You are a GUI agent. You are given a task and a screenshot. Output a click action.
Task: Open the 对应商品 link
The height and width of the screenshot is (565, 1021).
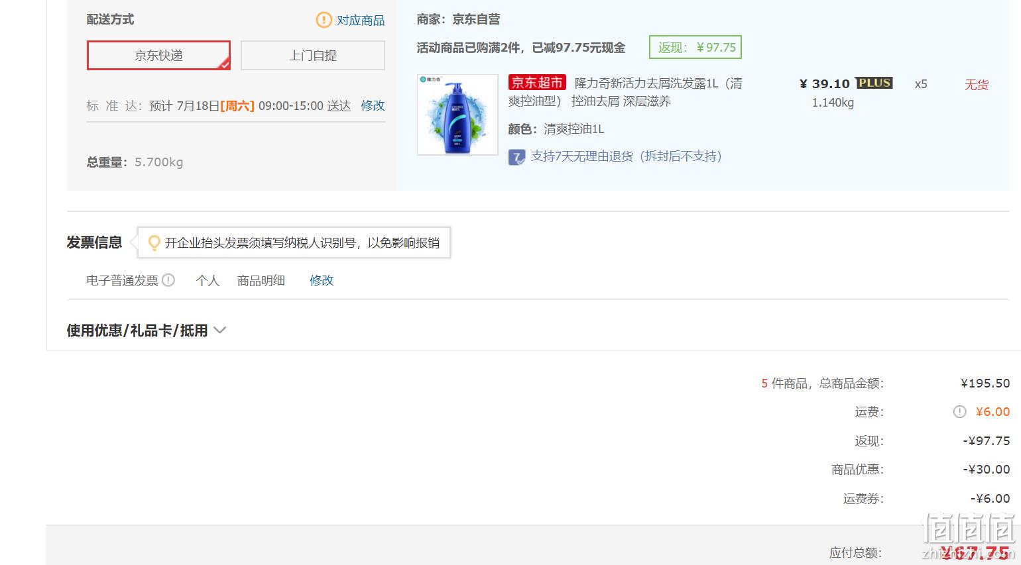(x=361, y=21)
